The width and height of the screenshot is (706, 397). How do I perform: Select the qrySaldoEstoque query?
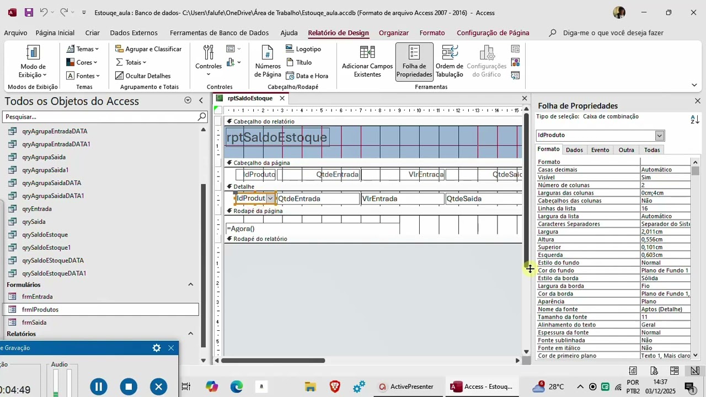(x=45, y=234)
